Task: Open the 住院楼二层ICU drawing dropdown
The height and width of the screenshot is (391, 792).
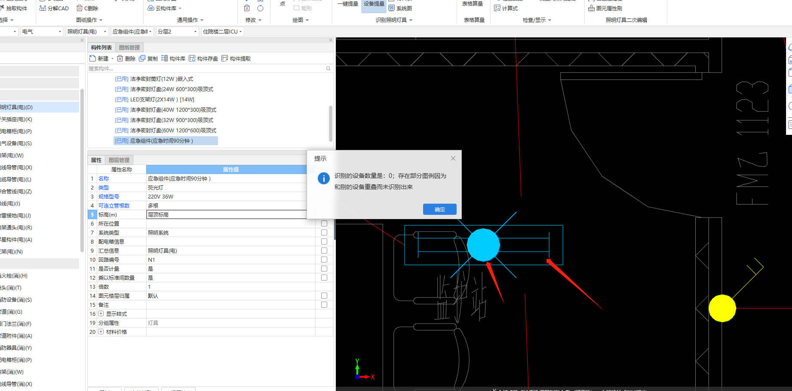Action: point(222,31)
